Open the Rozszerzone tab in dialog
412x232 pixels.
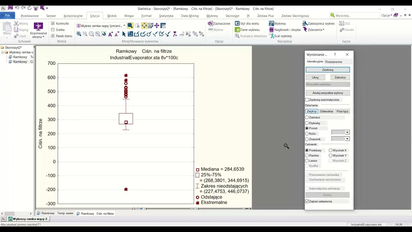click(333, 62)
